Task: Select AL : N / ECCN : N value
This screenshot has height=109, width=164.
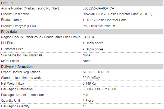Action: 95,72
